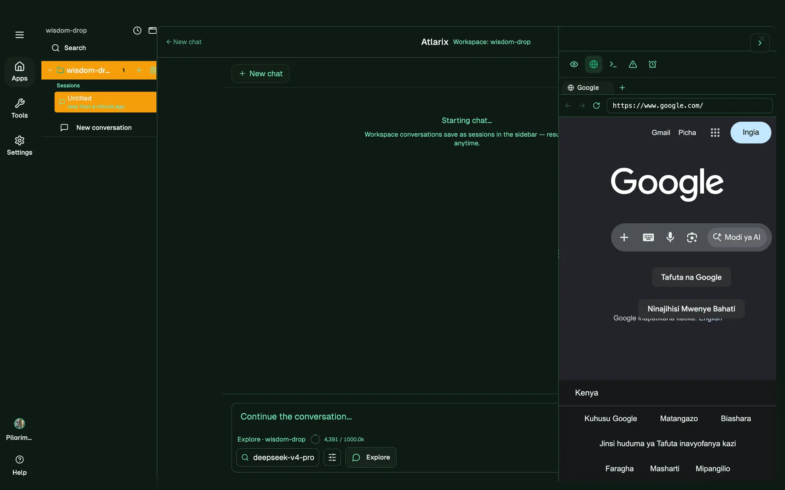This screenshot has width=785, height=490.
Task: Click the Google logo image
Action: coord(667,184)
